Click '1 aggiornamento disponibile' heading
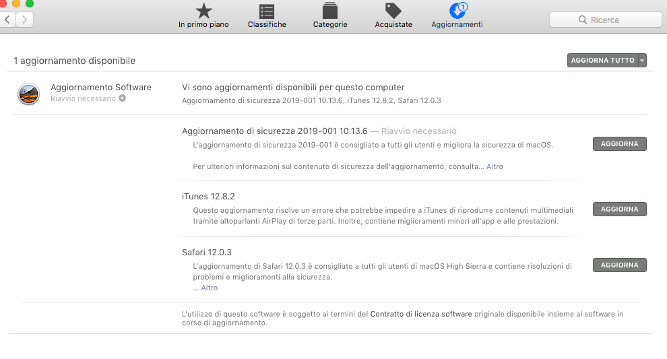Screen dimensions: 667x359 point(74,61)
